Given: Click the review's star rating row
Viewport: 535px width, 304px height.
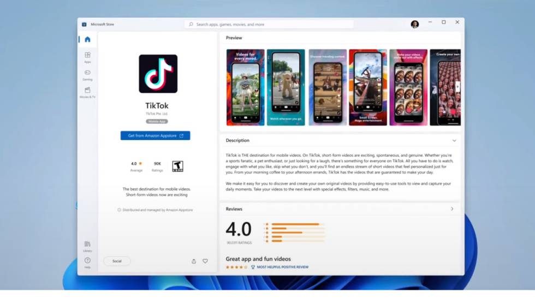Looking at the screenshot, I should [236, 267].
